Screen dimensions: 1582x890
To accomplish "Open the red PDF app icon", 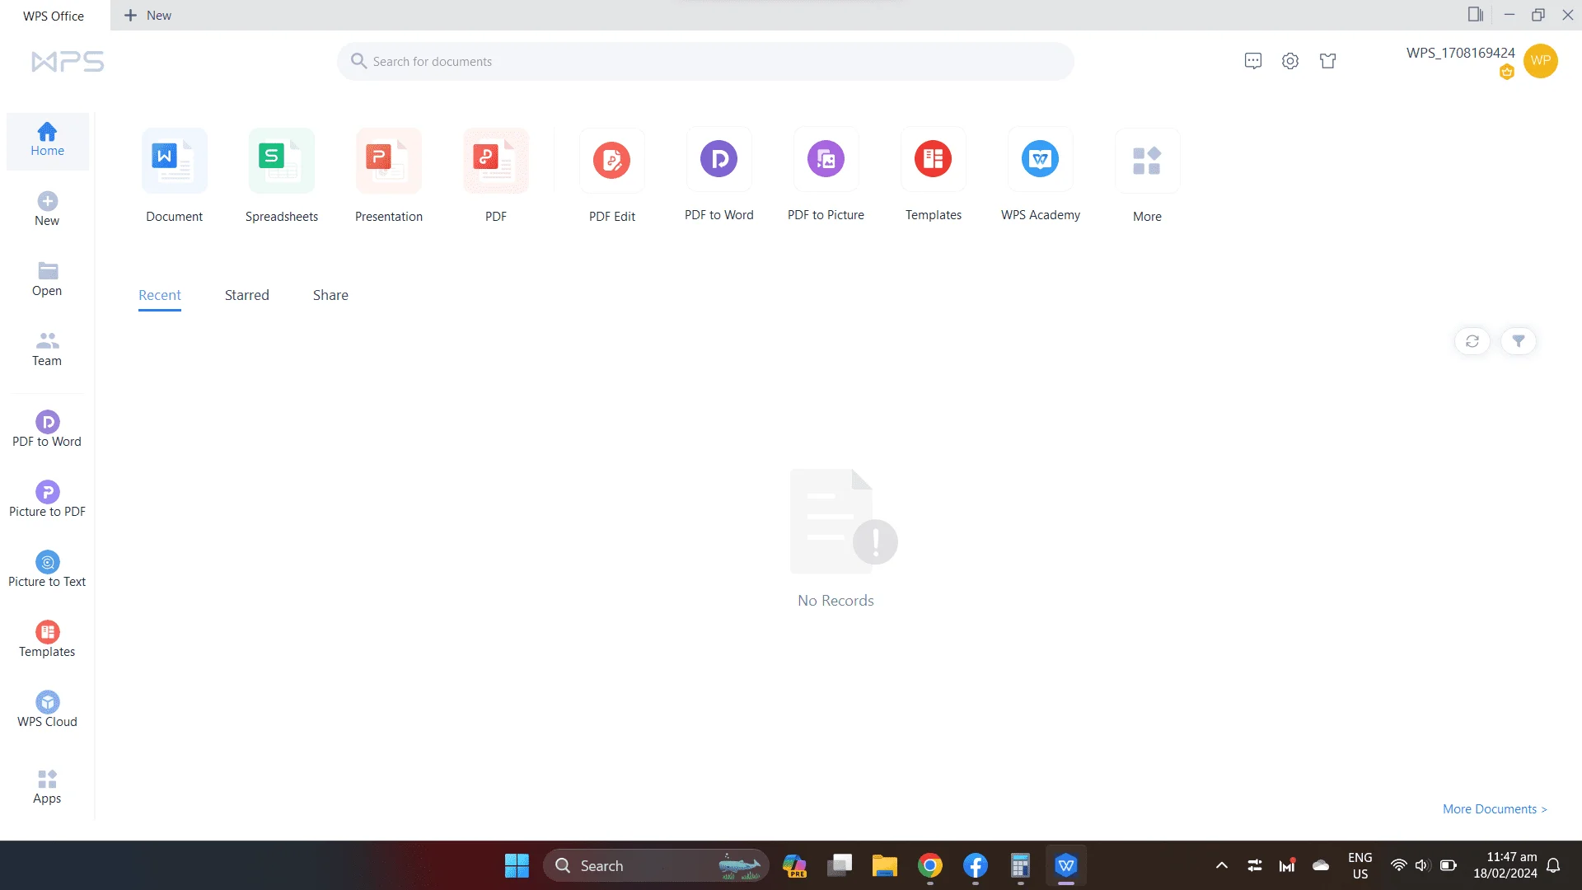I will click(495, 161).
